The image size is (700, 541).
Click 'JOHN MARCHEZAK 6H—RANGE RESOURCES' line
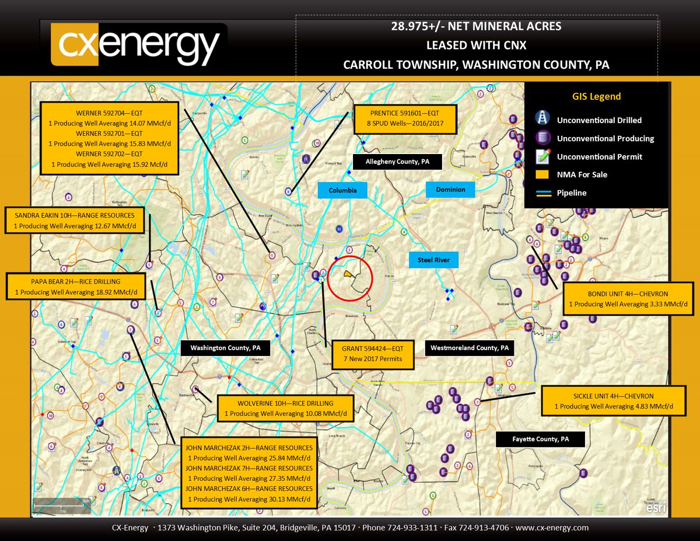coord(249,489)
